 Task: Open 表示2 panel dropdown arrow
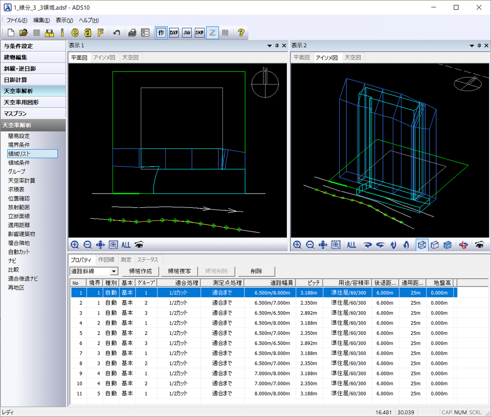pos(472,46)
